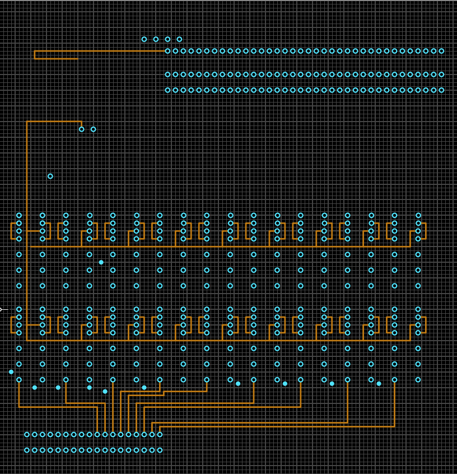Click the top-right corner pad of the component grid
Image resolution: width=457 pixels, height=474 pixels.
[418, 215]
